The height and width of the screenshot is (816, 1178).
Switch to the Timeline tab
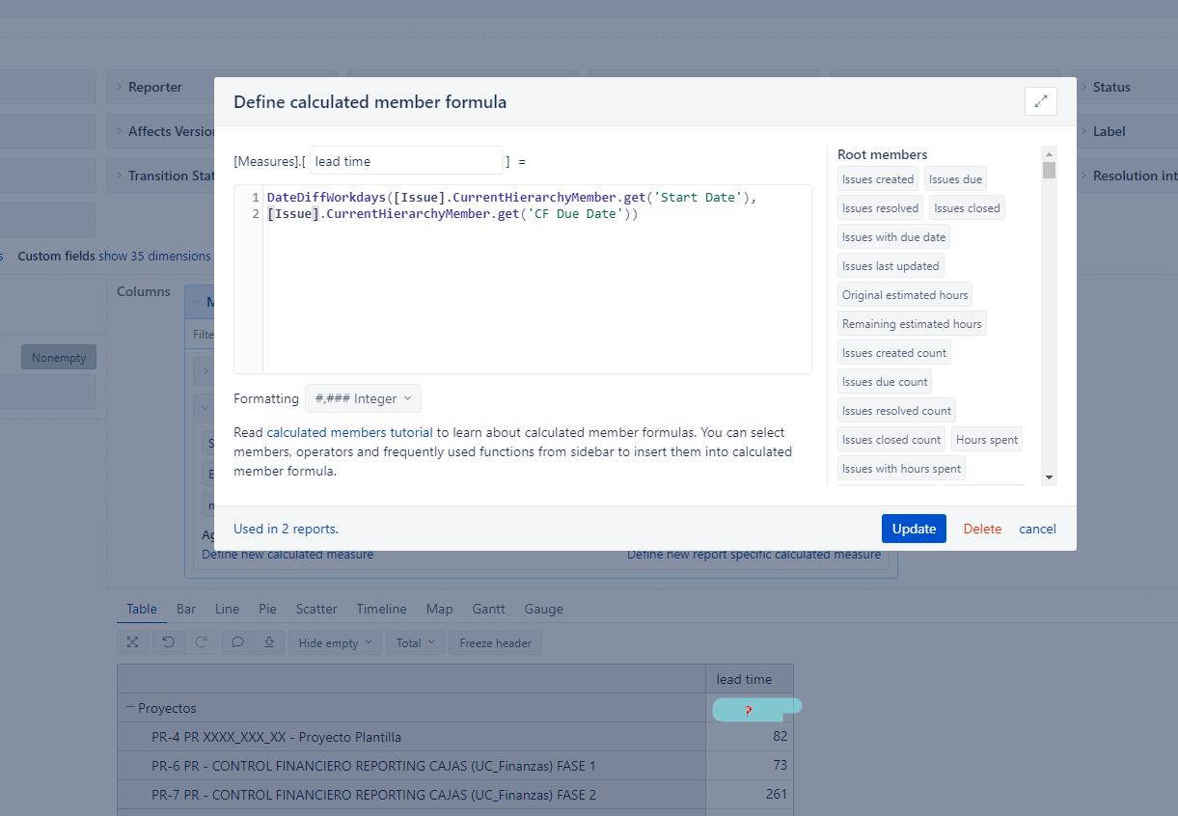[x=381, y=609]
